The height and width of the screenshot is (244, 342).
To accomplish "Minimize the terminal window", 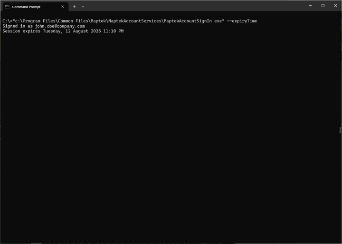I will point(310,6).
